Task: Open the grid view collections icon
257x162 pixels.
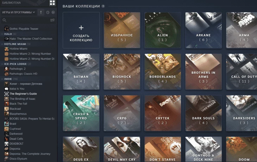Action: pyautogui.click(x=52, y=3)
